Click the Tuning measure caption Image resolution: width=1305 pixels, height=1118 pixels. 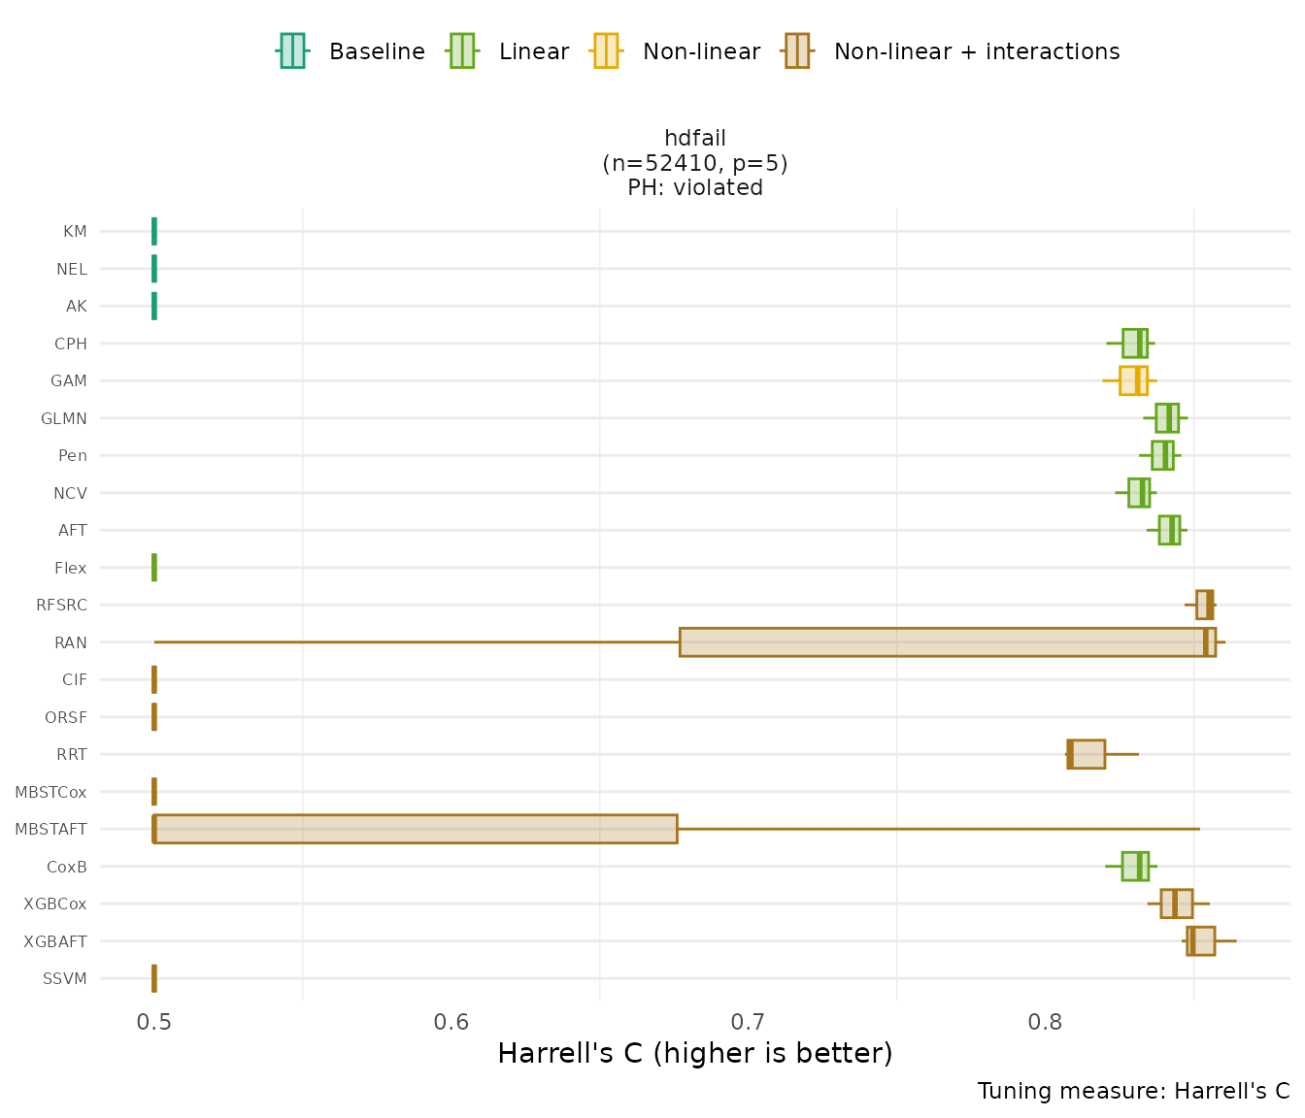1133,1091
